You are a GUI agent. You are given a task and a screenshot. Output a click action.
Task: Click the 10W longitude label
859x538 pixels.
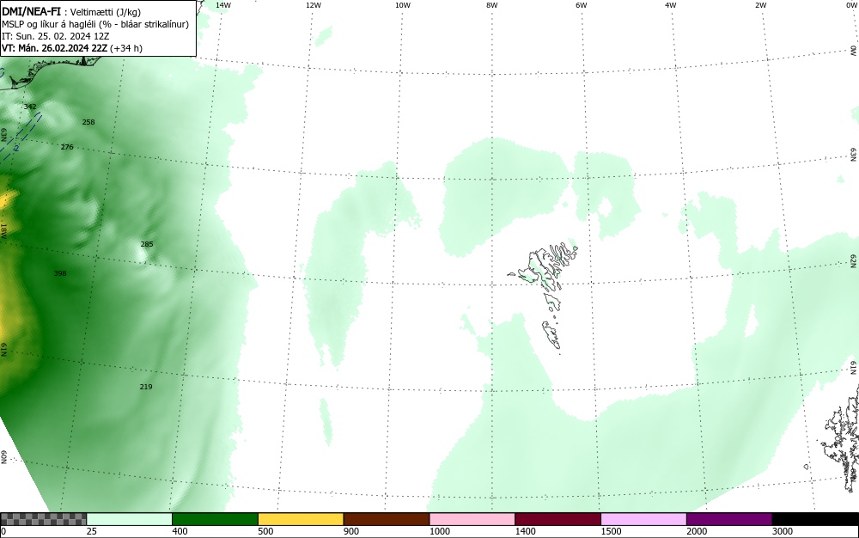(x=403, y=5)
